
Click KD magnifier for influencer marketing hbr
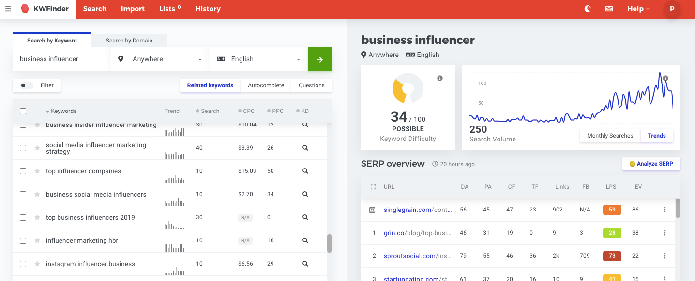305,240
